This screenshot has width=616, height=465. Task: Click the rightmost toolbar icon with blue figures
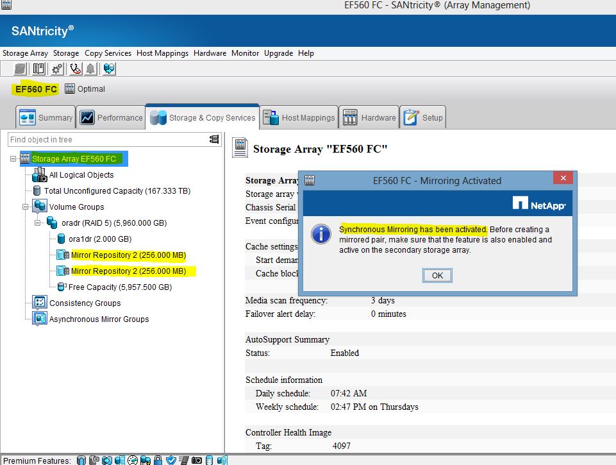pyautogui.click(x=108, y=68)
